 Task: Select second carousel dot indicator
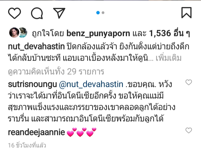pos(103,13)
